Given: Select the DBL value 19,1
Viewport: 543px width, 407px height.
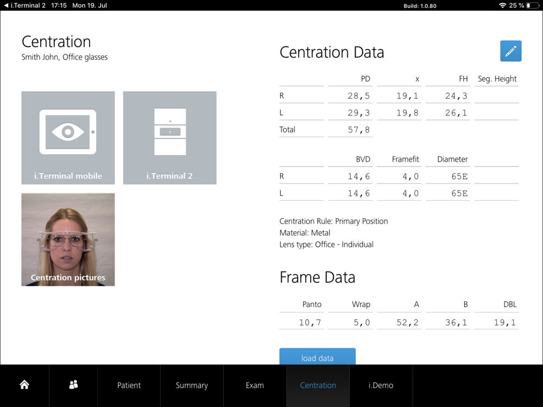Looking at the screenshot, I should click(505, 322).
